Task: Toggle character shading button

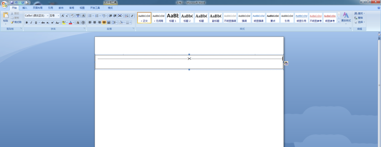Action: pyautogui.click(x=78, y=22)
